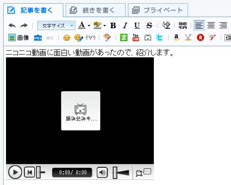The height and width of the screenshot is (185, 231).
Task: Insert an emoji with the smiley icon
Action: click(x=67, y=38)
